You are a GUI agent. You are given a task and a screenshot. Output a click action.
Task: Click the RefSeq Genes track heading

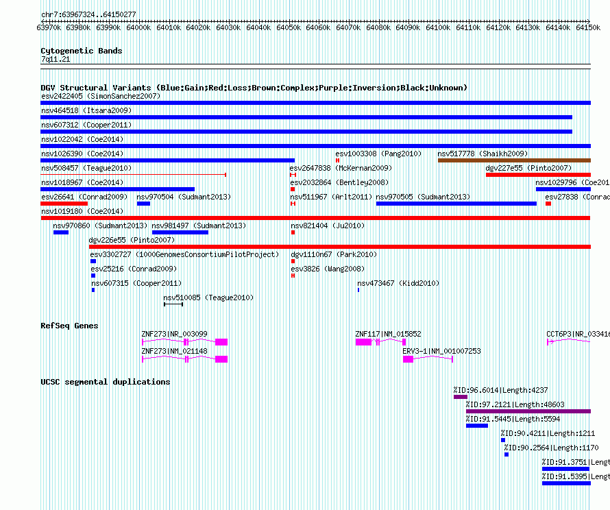[70, 326]
